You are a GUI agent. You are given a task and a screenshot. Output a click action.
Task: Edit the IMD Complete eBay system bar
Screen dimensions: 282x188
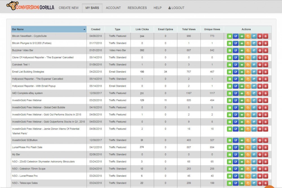[x=235, y=93]
